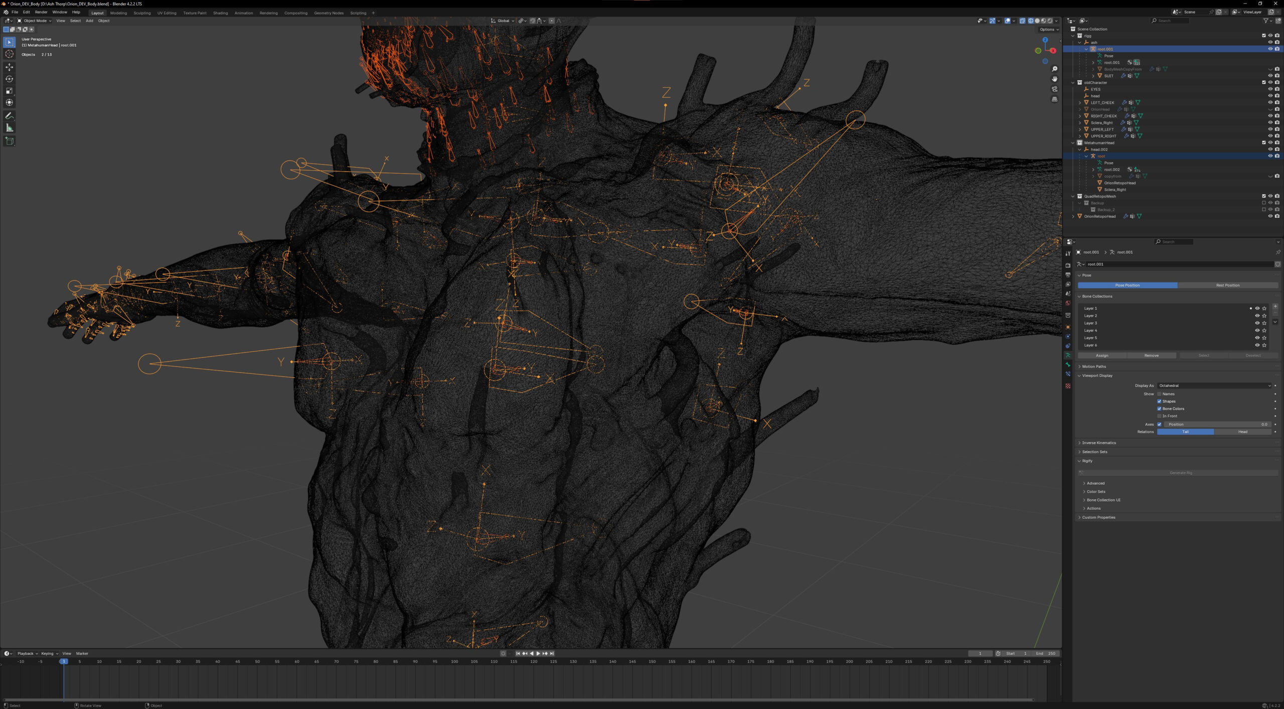Toggle camera view icon in viewport
The height and width of the screenshot is (709, 1284).
click(x=1054, y=89)
